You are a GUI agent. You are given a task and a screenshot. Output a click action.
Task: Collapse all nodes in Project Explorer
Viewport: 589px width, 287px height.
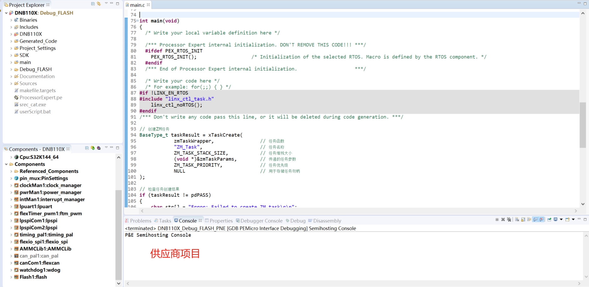point(93,4)
